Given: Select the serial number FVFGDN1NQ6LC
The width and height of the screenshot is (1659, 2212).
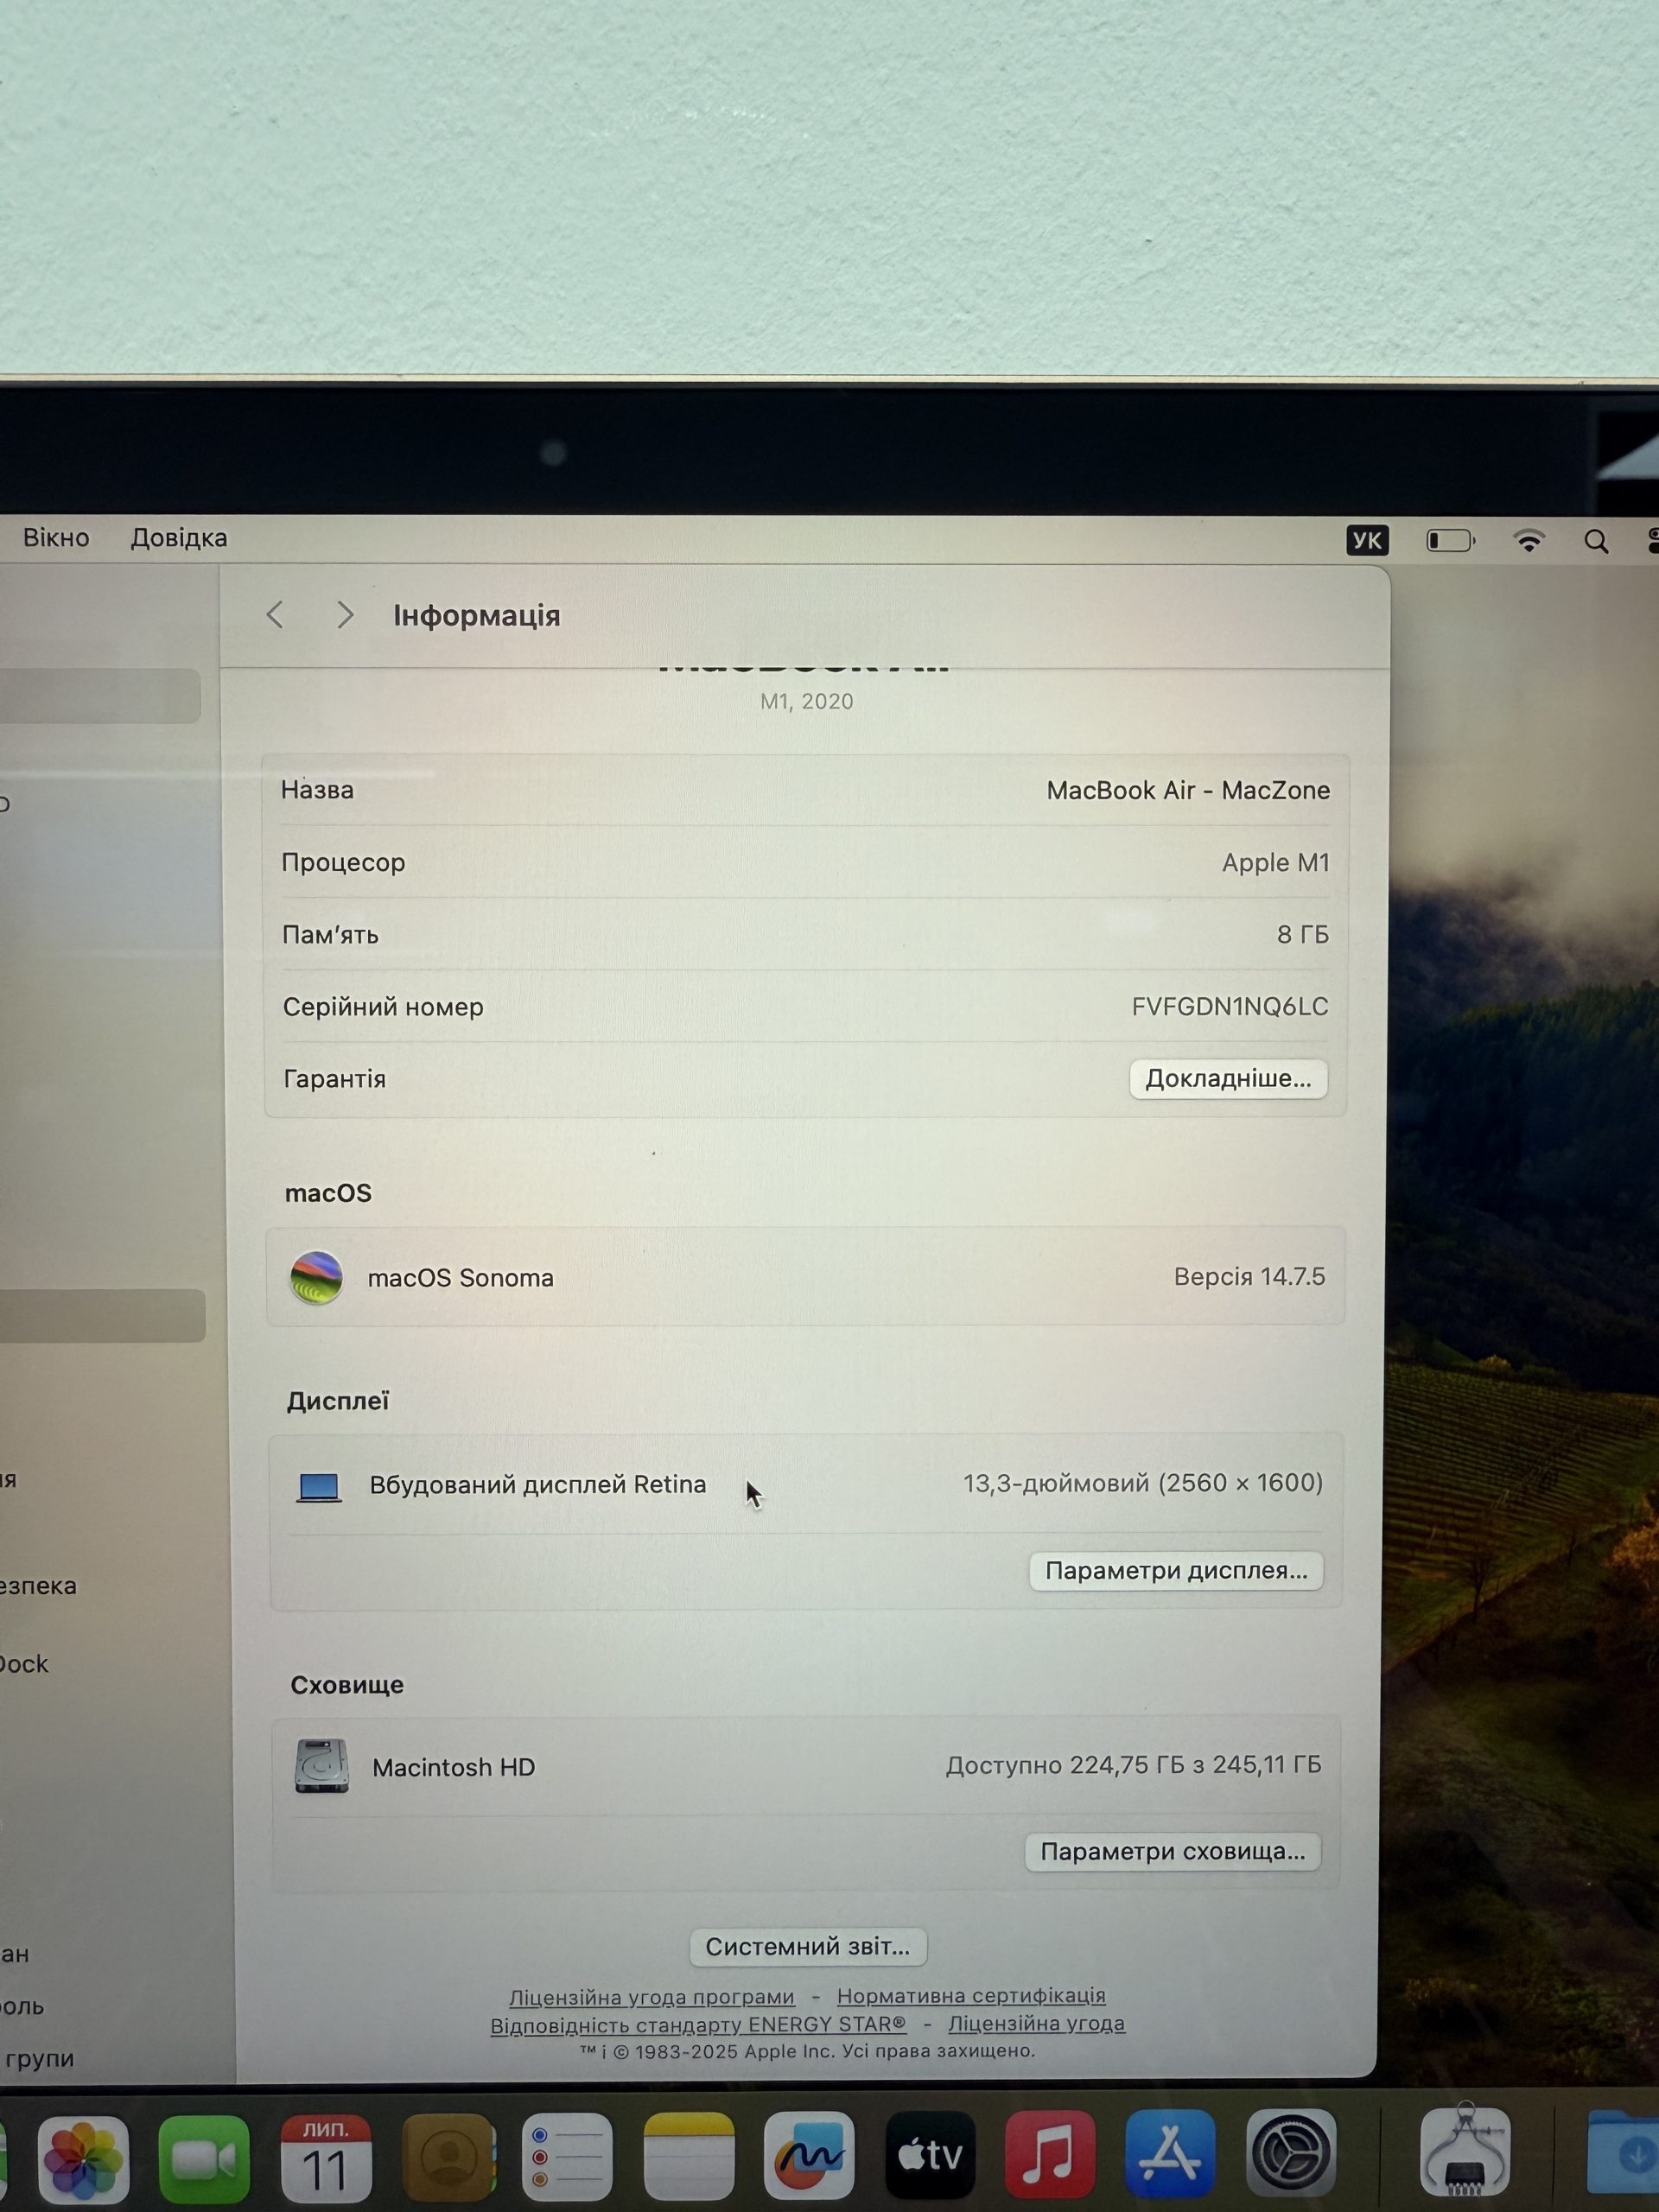Looking at the screenshot, I should click(x=1230, y=1007).
